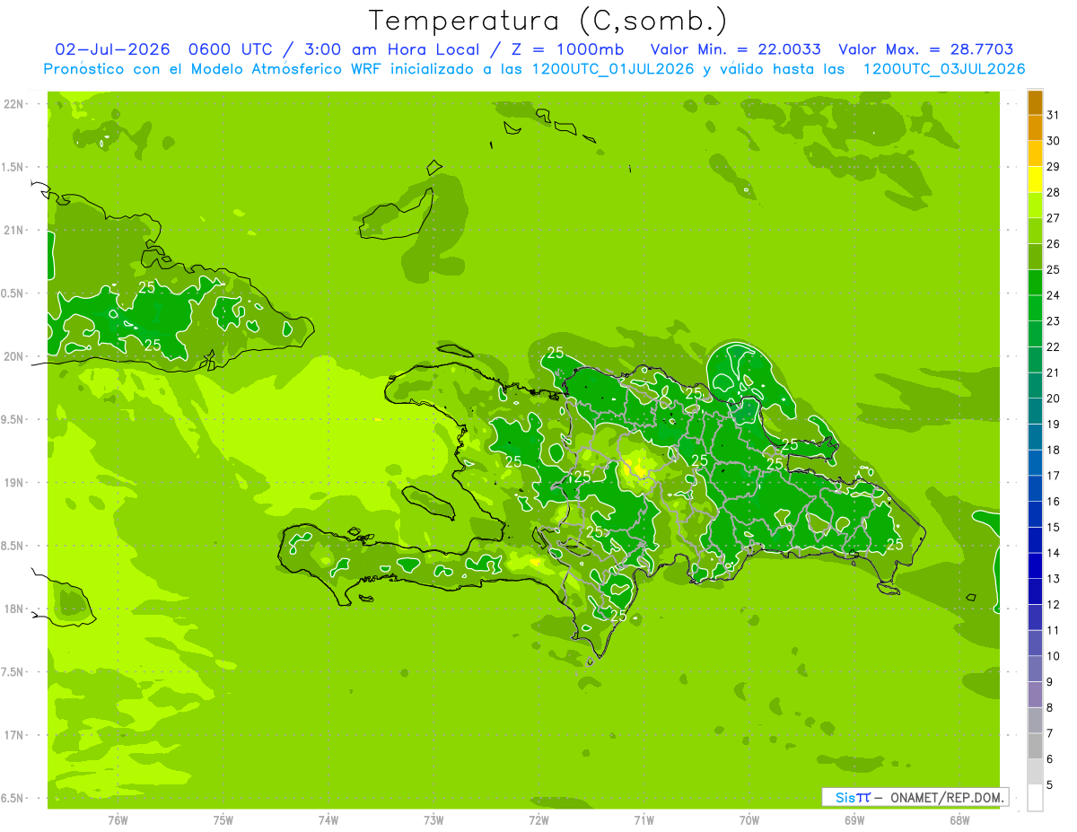Pick the purple legend swatch between 8 and 9
This screenshot has height=832, width=1077.
1035,695
